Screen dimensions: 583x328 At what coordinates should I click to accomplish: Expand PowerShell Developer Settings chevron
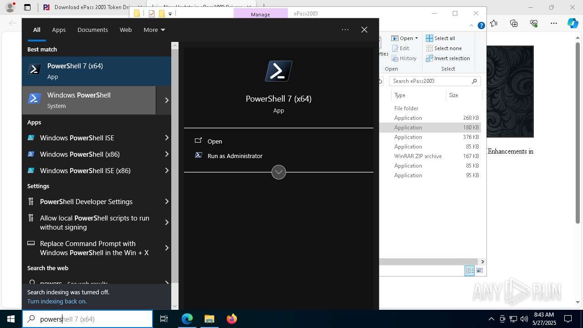tap(166, 201)
